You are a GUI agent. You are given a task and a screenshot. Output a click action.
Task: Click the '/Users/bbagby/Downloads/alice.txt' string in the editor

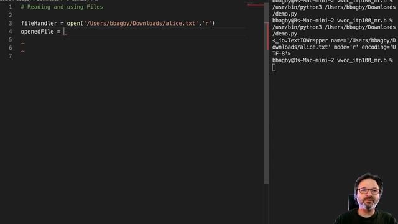click(x=141, y=24)
